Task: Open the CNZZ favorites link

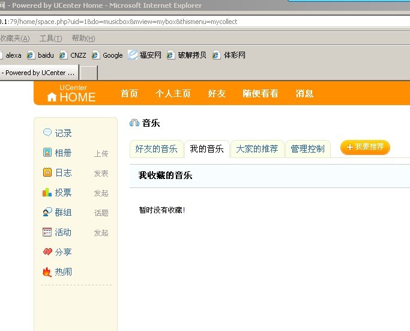Action: (78, 55)
